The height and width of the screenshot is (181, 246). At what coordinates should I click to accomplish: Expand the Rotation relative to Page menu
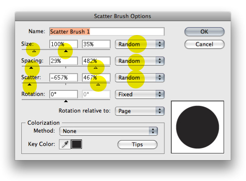pos(140,111)
